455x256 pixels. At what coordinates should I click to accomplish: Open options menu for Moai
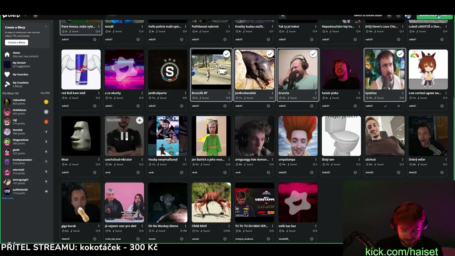point(98,160)
